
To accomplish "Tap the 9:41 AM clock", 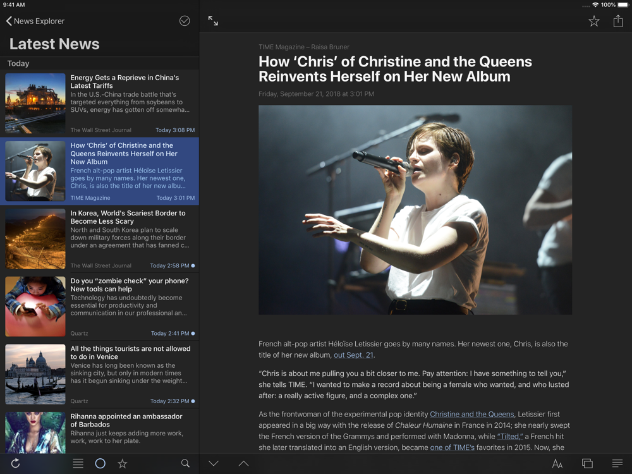I will pos(14,5).
